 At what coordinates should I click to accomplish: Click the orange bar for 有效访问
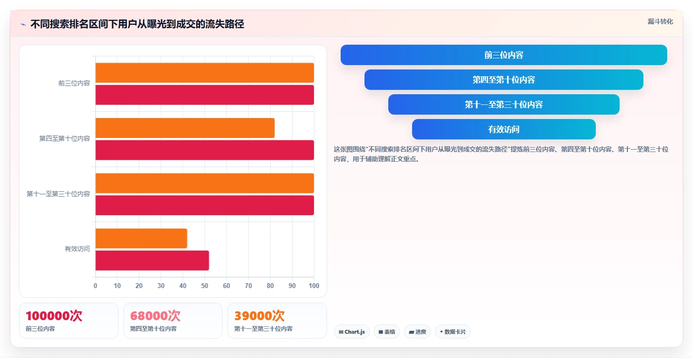[141, 238]
